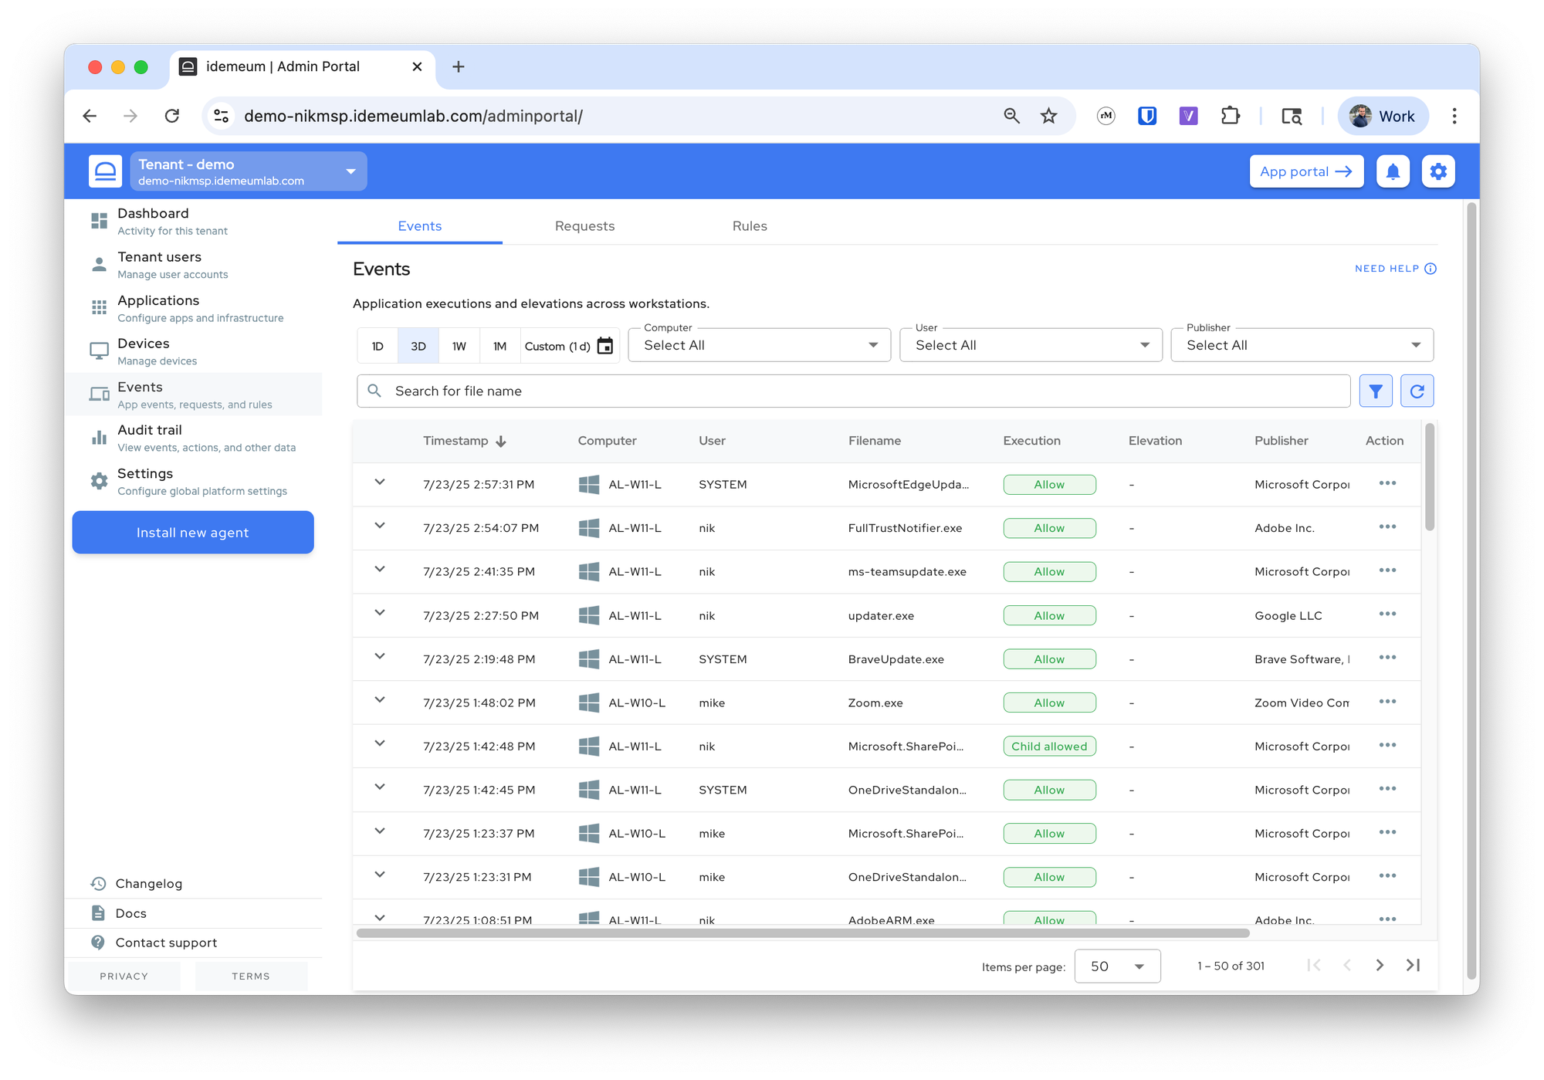Select the 1W time range

coord(459,346)
